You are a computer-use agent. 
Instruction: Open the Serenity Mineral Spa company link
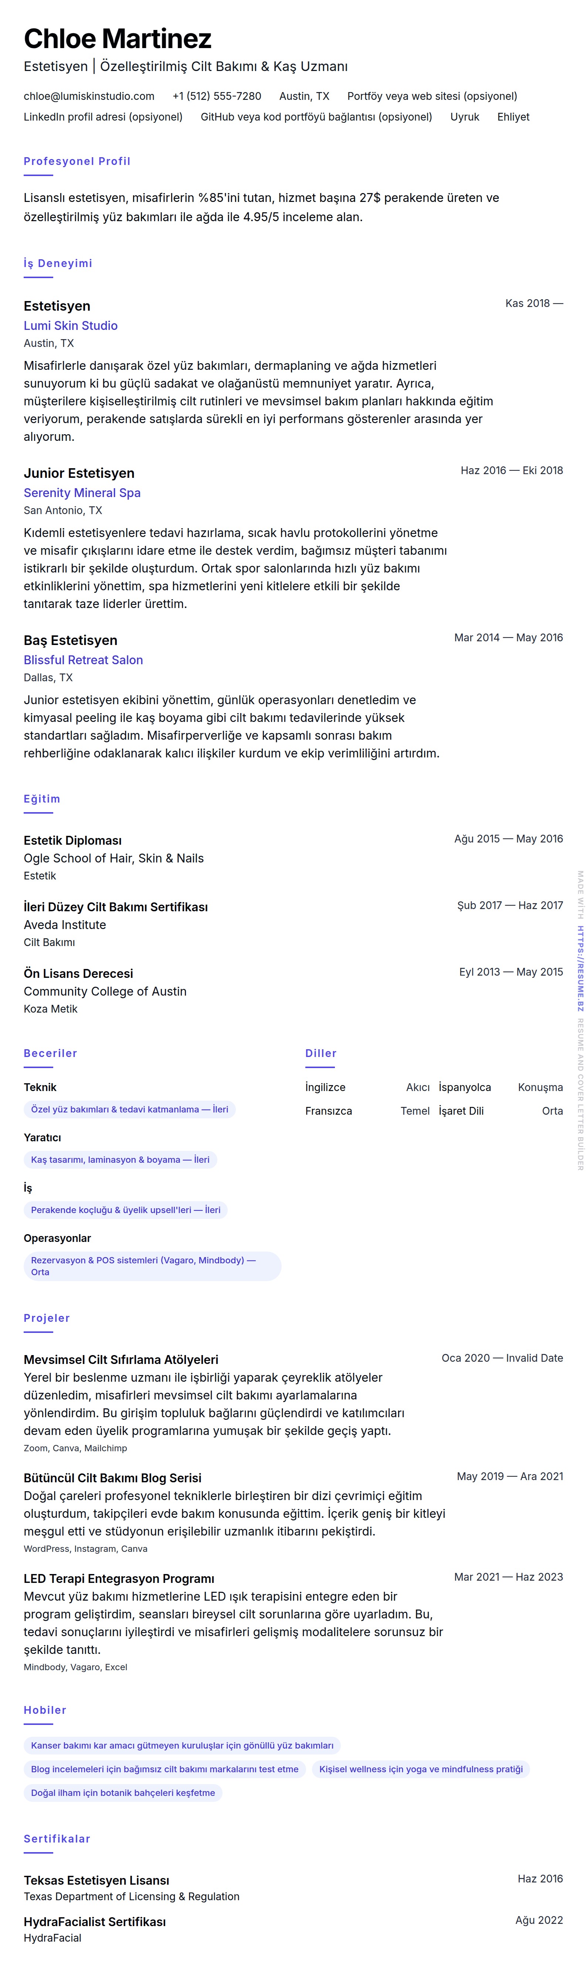point(82,493)
